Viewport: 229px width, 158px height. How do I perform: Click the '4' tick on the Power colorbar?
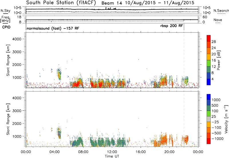point(212,79)
